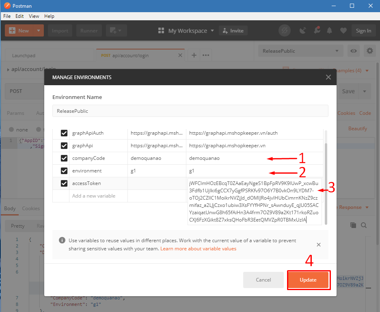Uncheck the companyCode variable

click(64, 158)
